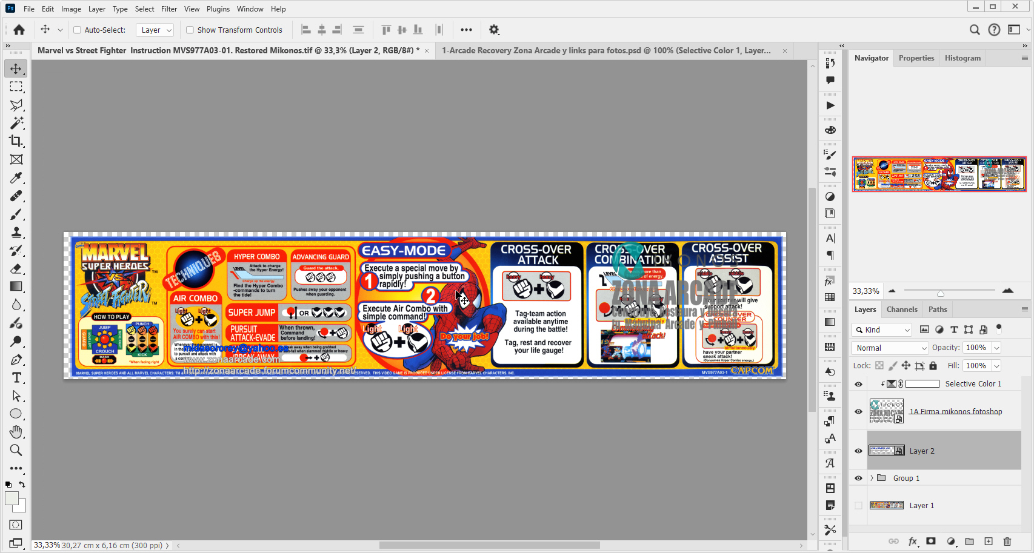Expand Group 1 in the Layers panel

[872, 478]
